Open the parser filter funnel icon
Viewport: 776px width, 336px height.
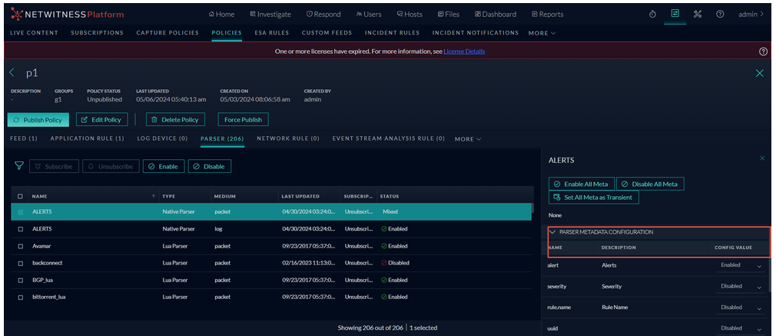[x=19, y=167]
